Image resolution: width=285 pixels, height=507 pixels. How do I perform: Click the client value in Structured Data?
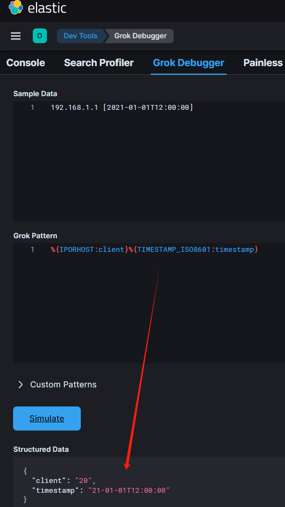(84, 481)
